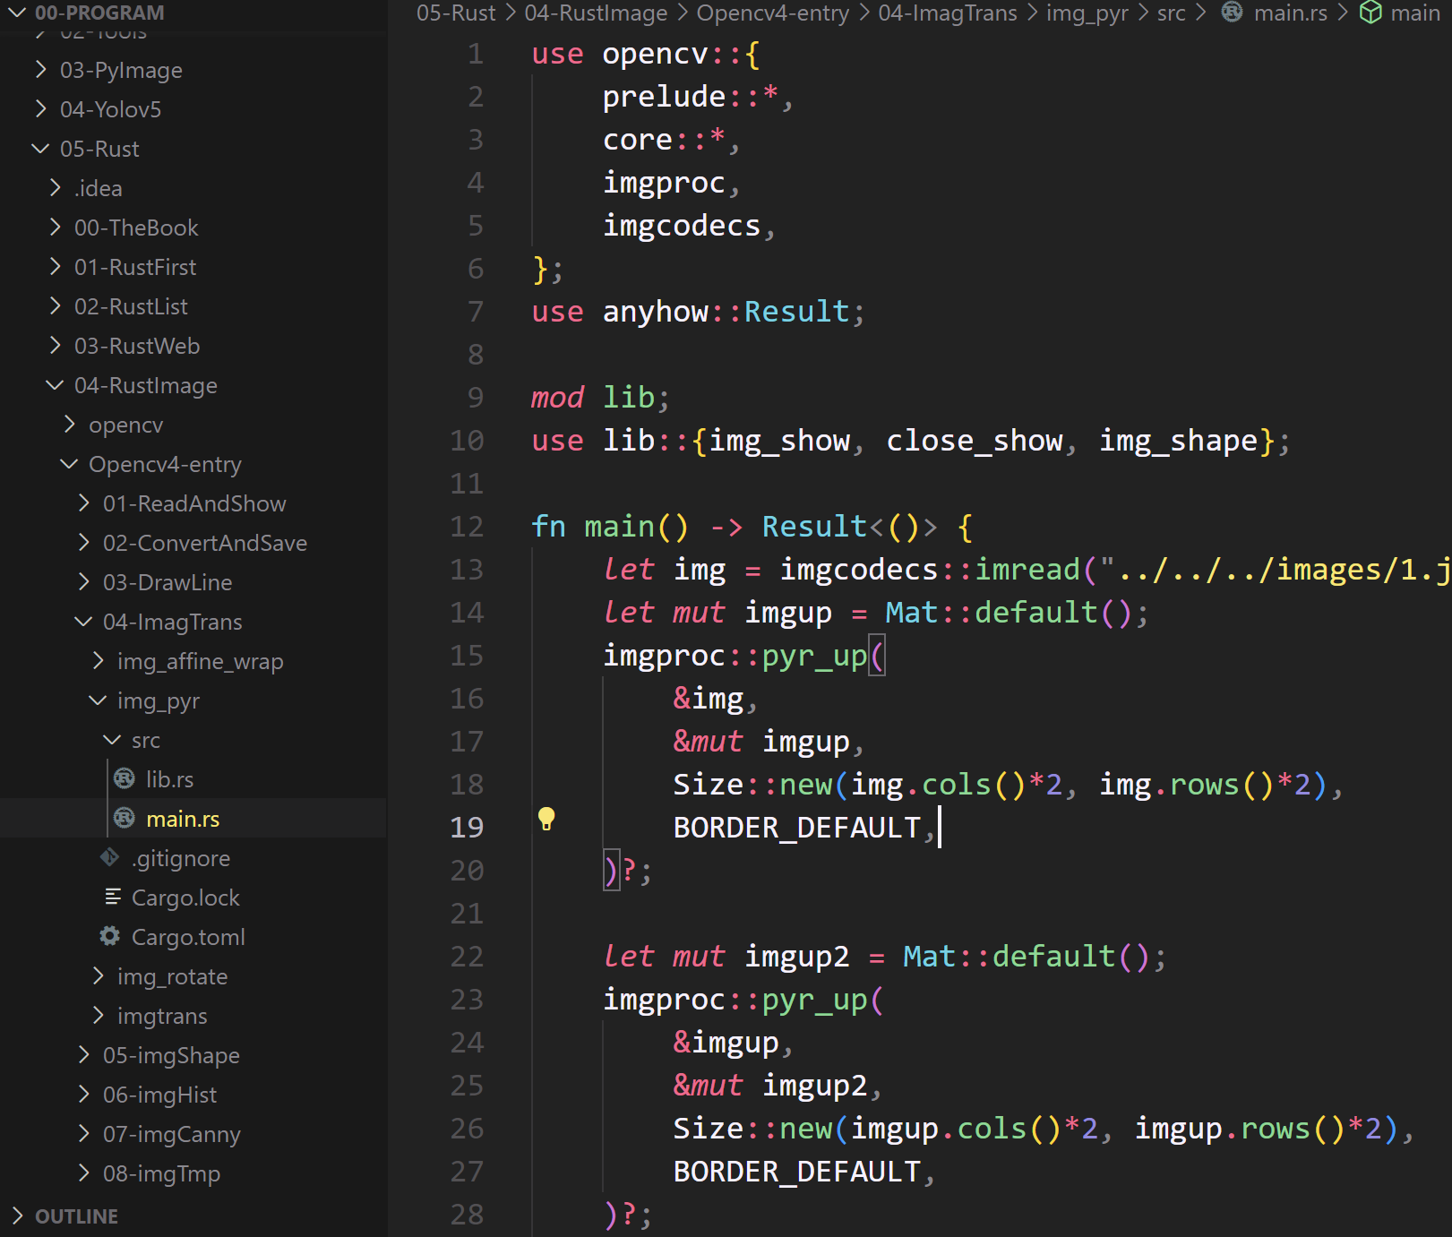Expand the opencv folder
Image resolution: width=1452 pixels, height=1237 pixels.
[69, 425]
